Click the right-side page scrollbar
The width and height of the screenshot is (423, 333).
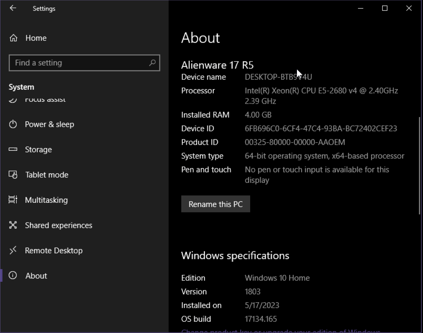[419, 166]
